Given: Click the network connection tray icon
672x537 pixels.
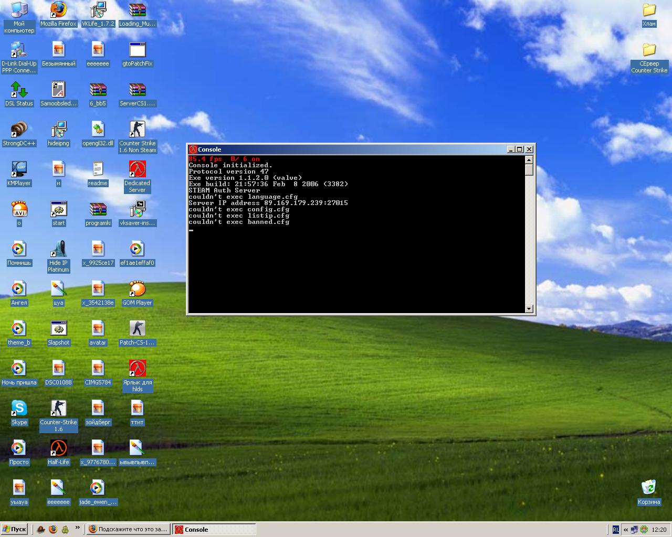Looking at the screenshot, I should [635, 530].
